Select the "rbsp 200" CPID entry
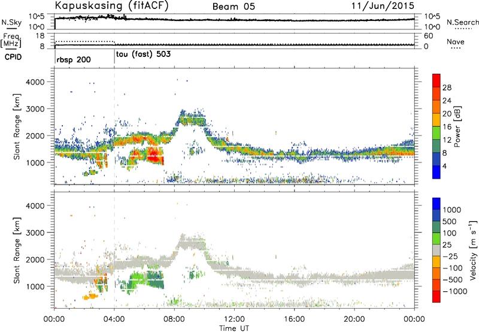This screenshot has width=479, height=332. click(x=74, y=59)
